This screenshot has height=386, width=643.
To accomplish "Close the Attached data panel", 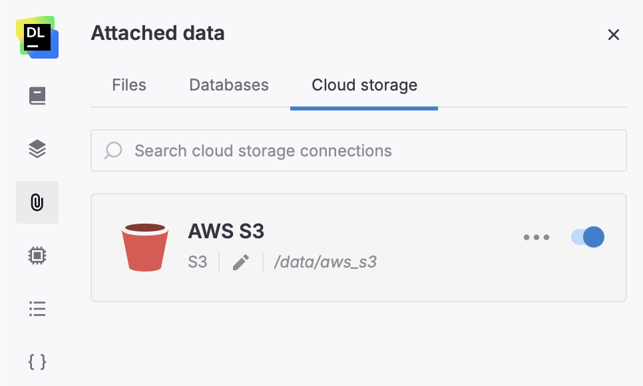I will pos(614,35).
